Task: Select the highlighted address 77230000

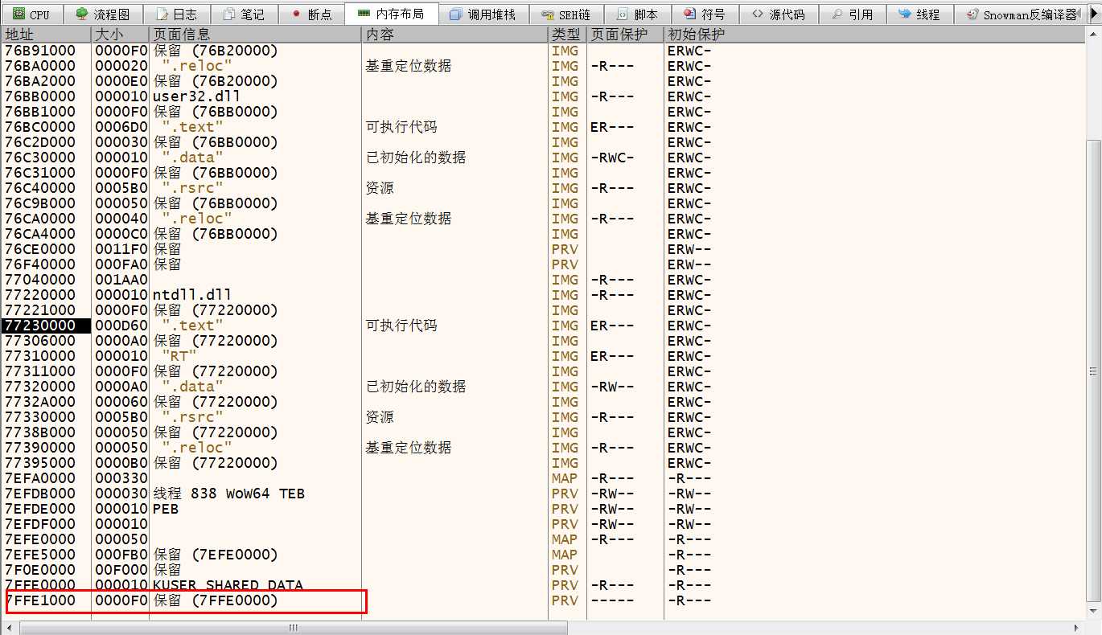Action: (x=45, y=326)
